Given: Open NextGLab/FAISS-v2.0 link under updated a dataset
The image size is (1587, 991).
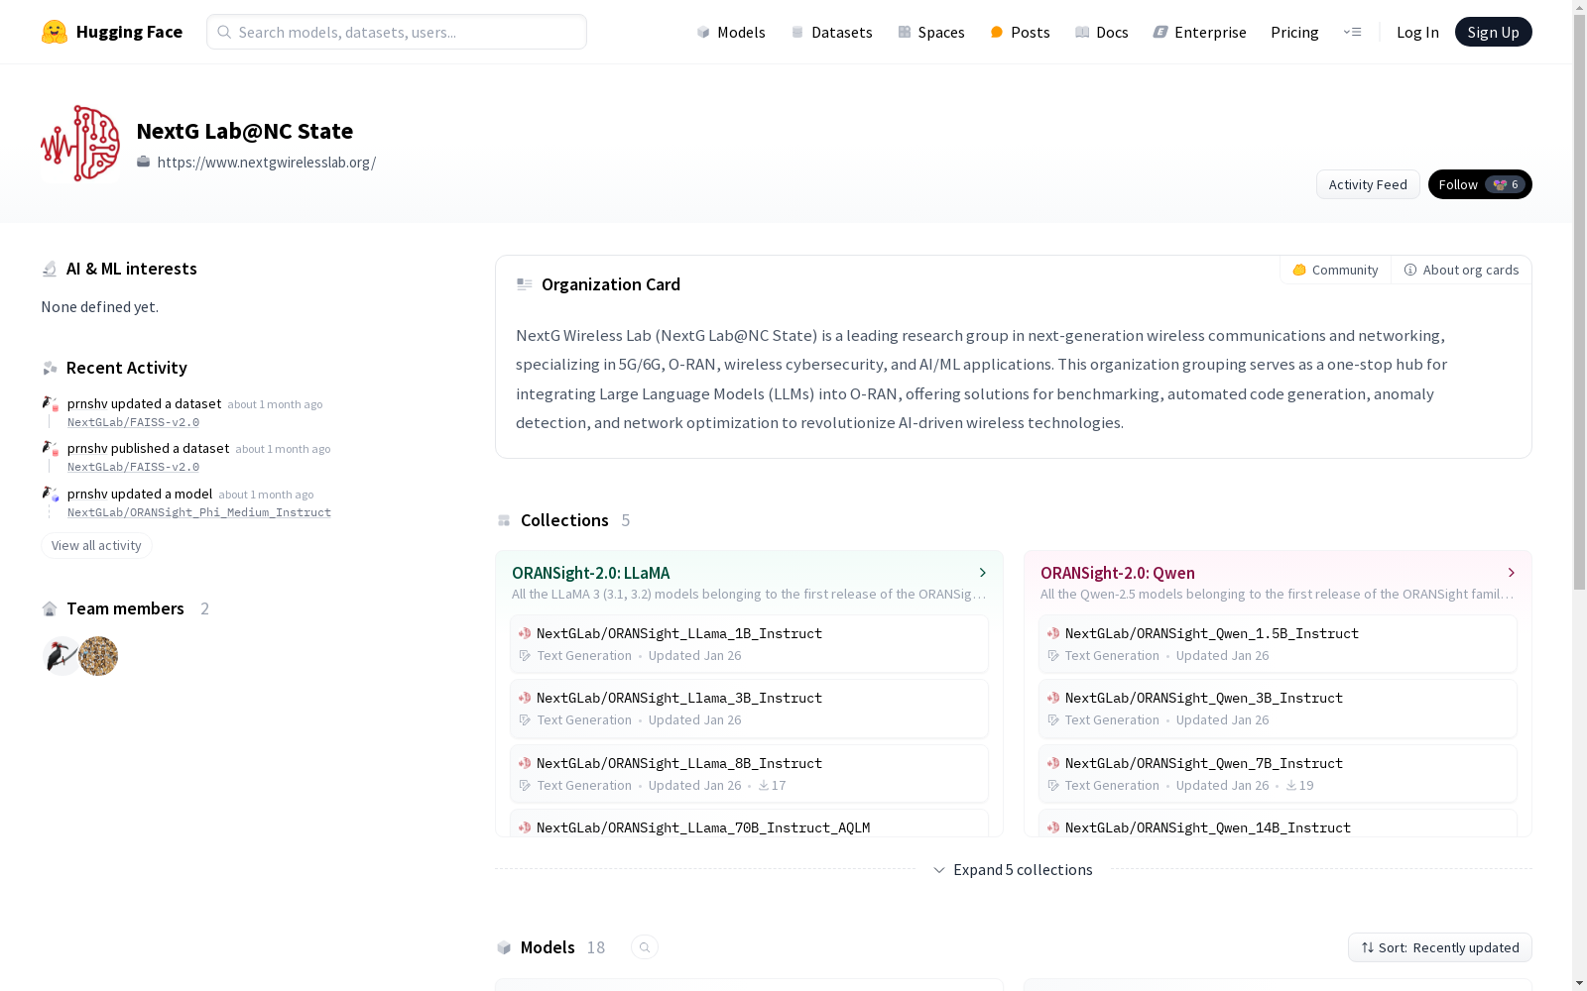Looking at the screenshot, I should pyautogui.click(x=133, y=422).
